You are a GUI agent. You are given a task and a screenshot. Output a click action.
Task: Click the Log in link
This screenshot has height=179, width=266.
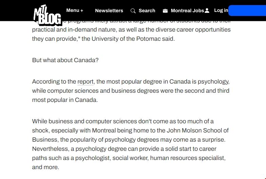pyautogui.click(x=221, y=11)
